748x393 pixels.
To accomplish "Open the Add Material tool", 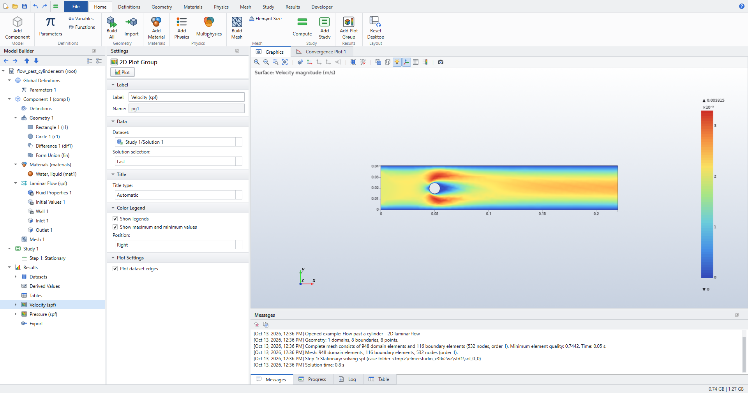I will point(156,28).
